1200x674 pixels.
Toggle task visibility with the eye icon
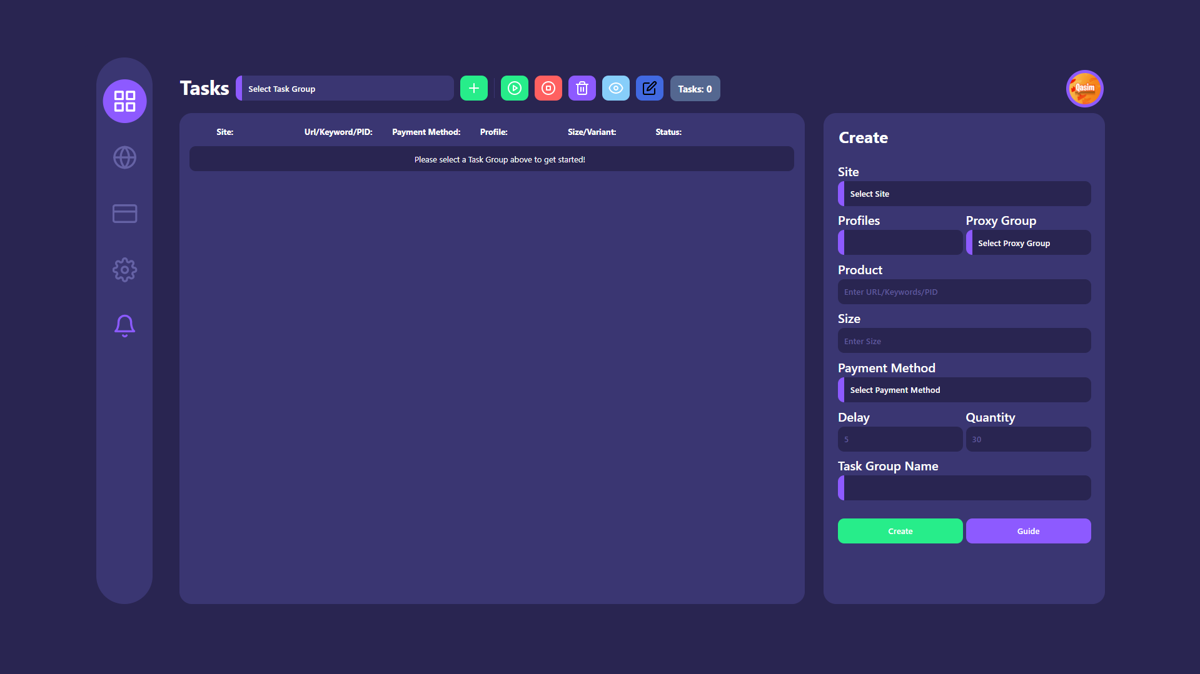(x=615, y=88)
